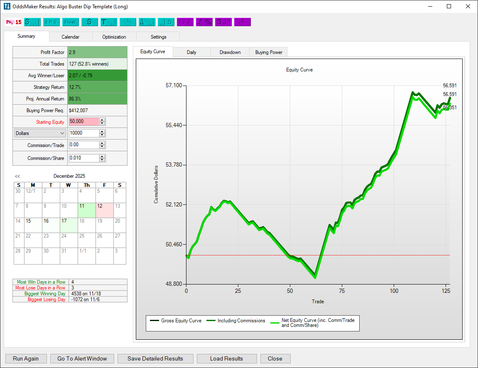
Task: Click the dollar volume bars icon
Action: tap(32, 22)
